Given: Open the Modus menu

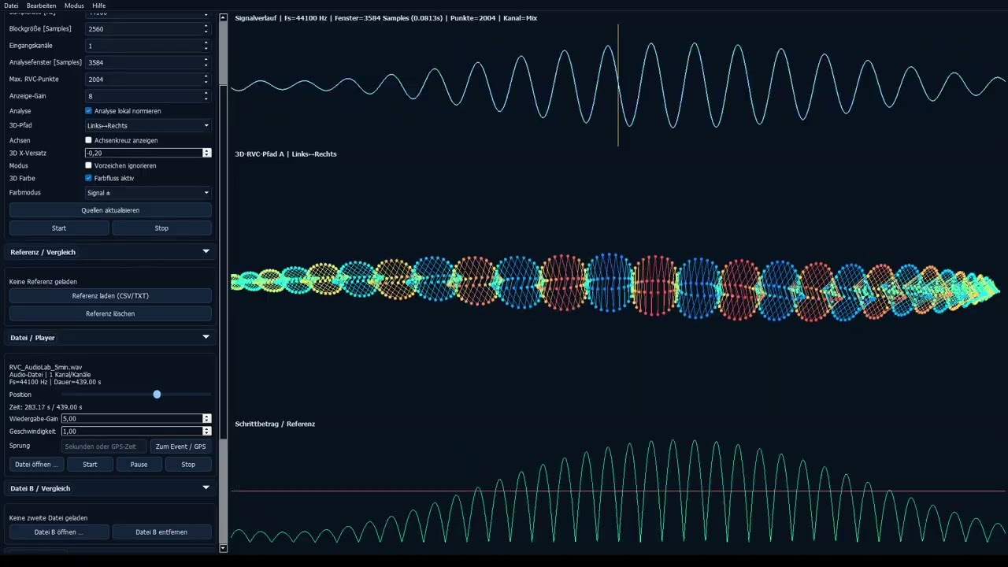Looking at the screenshot, I should [x=74, y=6].
